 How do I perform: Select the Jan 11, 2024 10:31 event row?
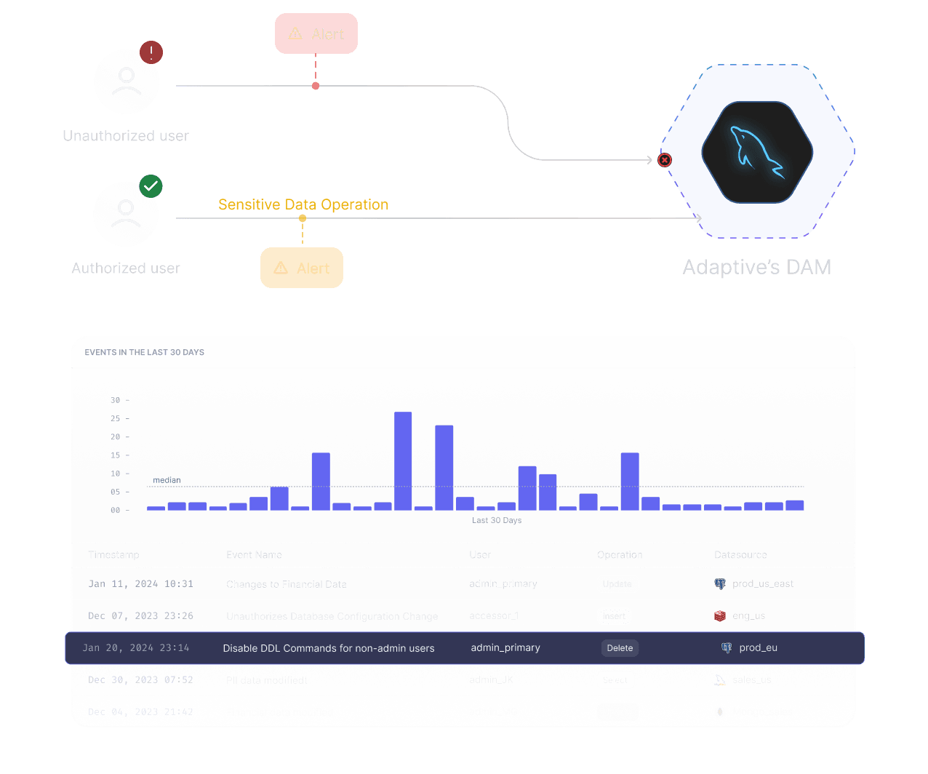click(x=463, y=584)
